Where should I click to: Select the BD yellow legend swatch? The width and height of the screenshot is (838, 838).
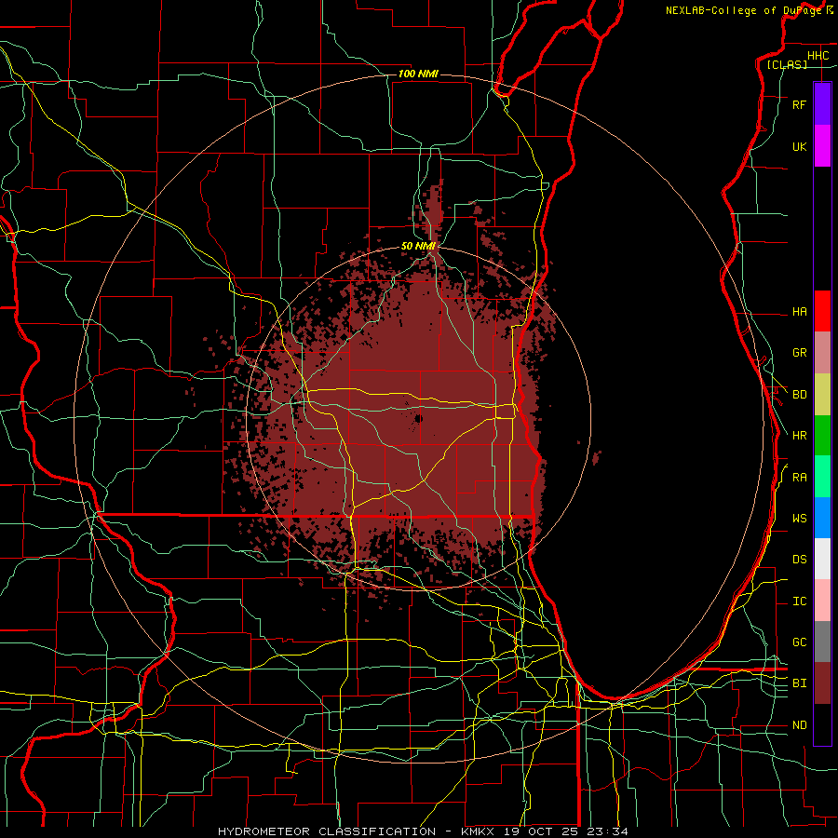point(822,395)
